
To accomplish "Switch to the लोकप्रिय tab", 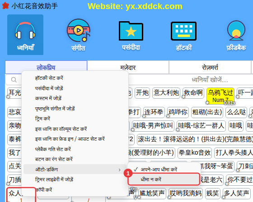I will [x=46, y=67].
